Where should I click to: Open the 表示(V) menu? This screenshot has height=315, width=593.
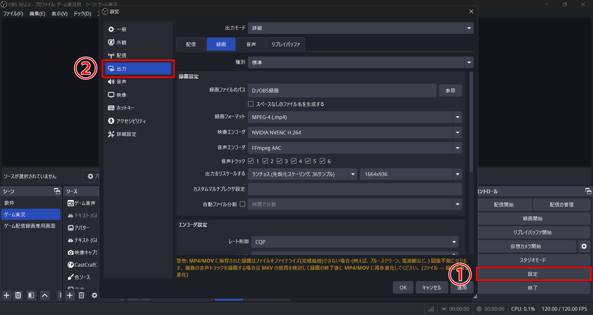59,14
